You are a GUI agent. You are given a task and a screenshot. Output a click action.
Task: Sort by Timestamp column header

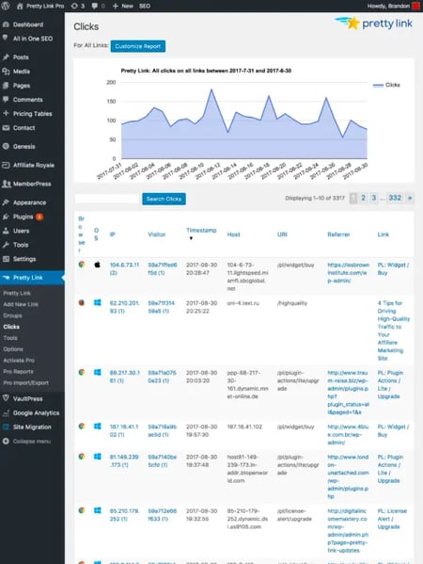point(201,231)
